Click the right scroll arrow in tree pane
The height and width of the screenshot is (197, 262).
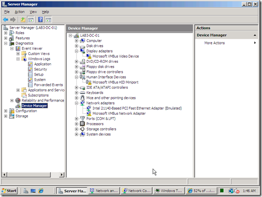62,175
